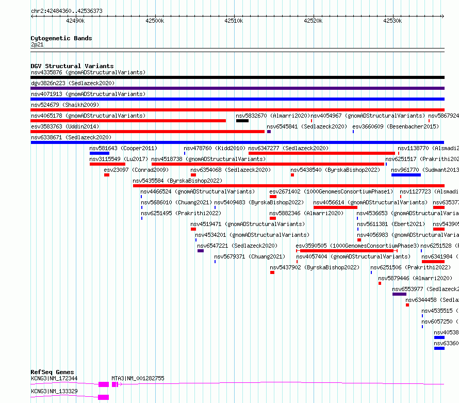The height and width of the screenshot is (403, 459).
Task: Click the nsv6354068 (Sedlazeck2020) label
Action: coord(231,170)
